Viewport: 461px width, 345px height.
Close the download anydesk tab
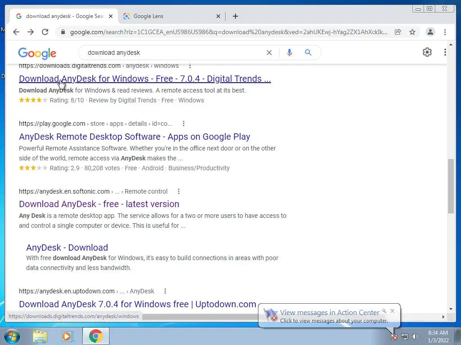coord(111,16)
